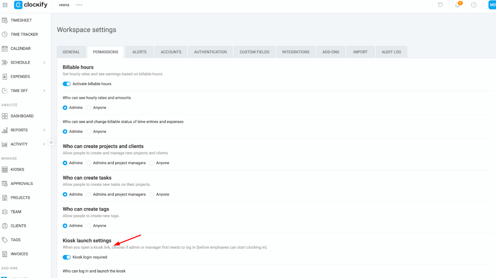Click the Clockify logo link
Screen dimensions: 496x278
pyautogui.click(x=31, y=5)
